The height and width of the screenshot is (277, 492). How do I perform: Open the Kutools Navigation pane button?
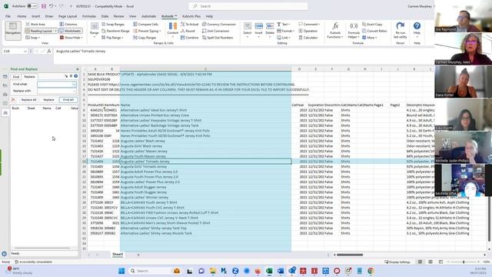[x=13, y=31]
